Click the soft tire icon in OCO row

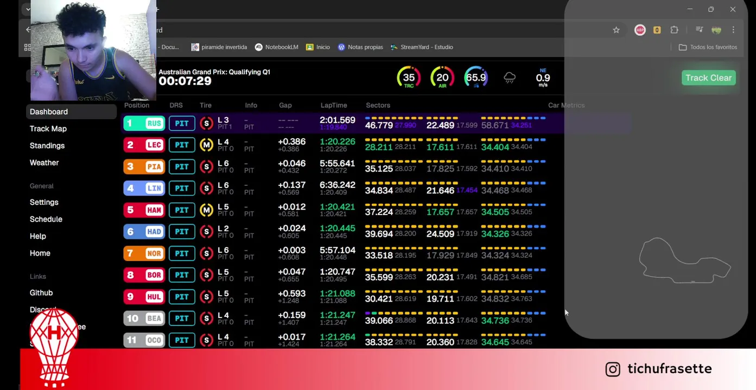click(x=206, y=340)
